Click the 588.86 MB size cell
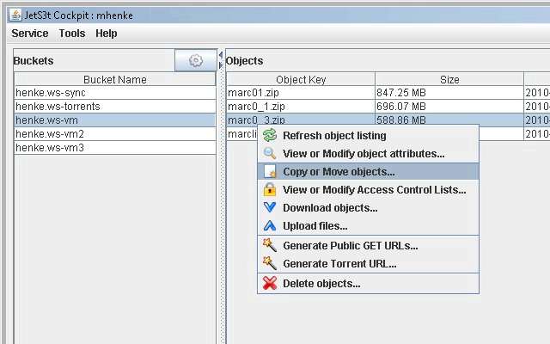This screenshot has width=550, height=344. [449, 120]
